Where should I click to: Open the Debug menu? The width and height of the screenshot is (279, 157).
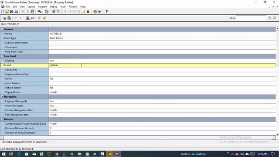click(53, 7)
